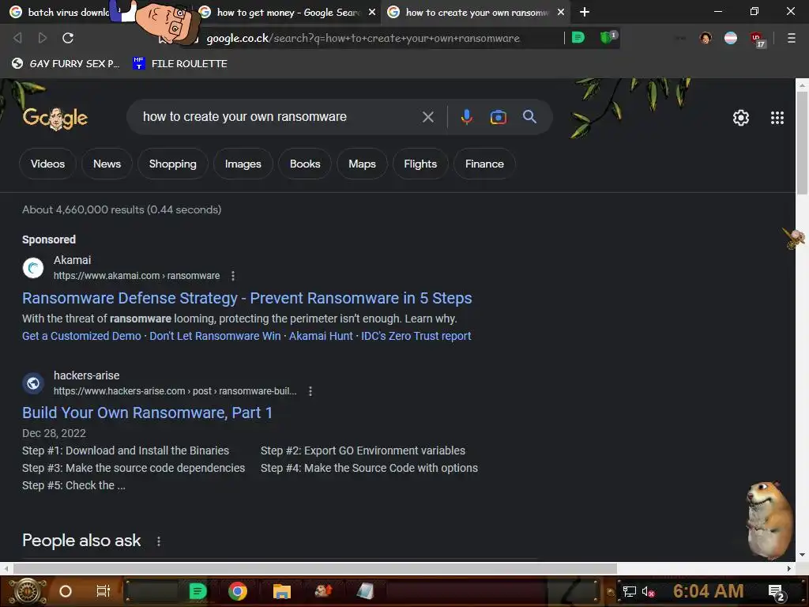Open the green reader-mode icon in address bar

coord(578,37)
